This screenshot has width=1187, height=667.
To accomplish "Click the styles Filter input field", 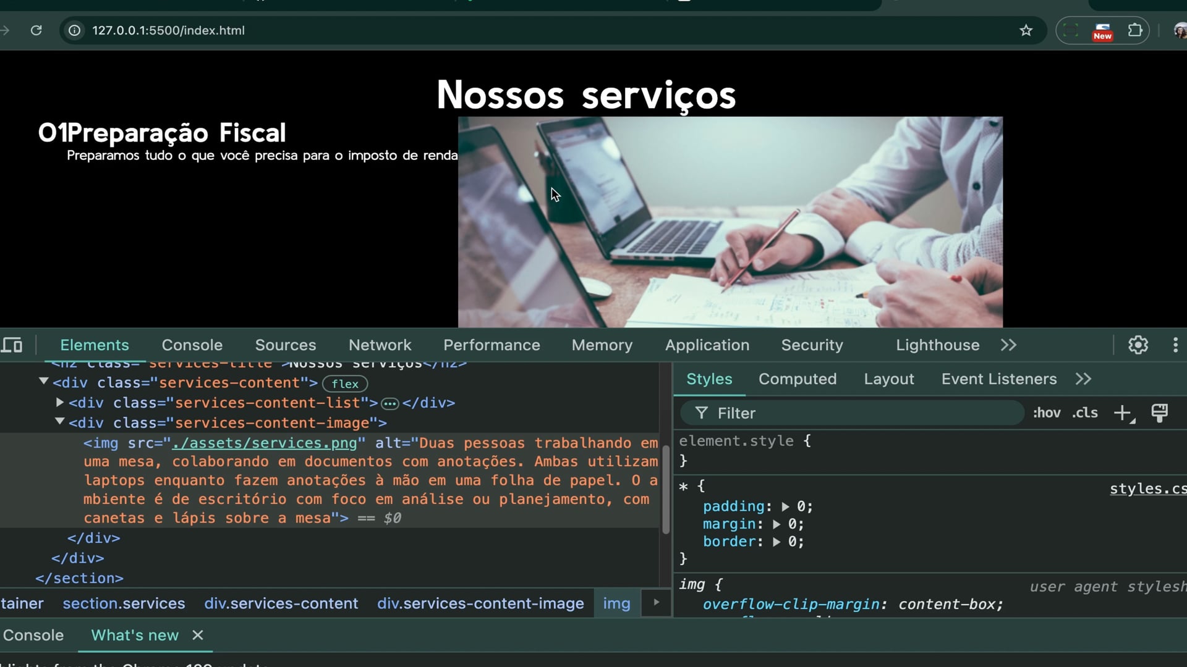I will pos(853,413).
